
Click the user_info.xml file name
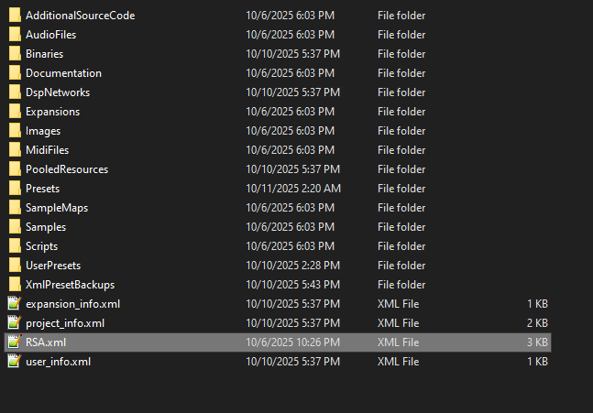tap(58, 362)
